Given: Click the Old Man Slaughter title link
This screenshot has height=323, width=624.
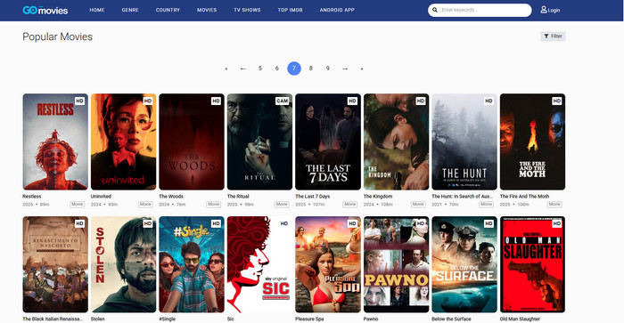Looking at the screenshot, I should pos(520,319).
